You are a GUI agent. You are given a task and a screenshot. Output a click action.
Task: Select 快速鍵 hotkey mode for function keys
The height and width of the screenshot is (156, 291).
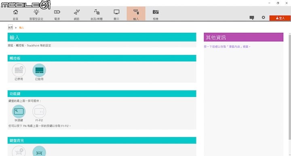19,112
